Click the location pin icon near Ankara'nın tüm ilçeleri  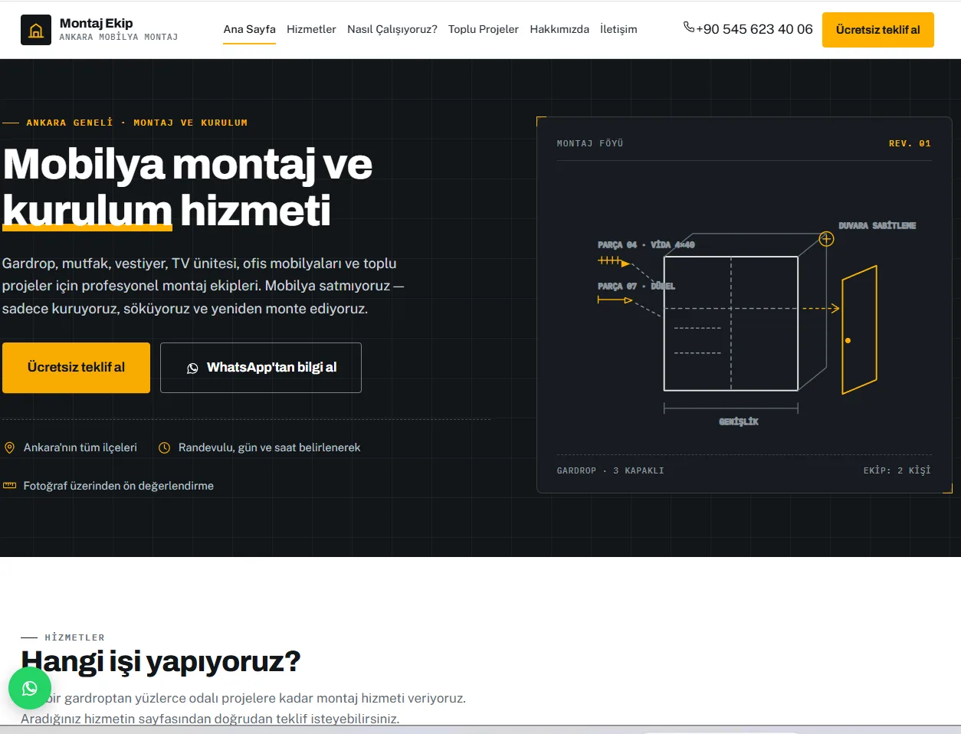[x=10, y=447]
